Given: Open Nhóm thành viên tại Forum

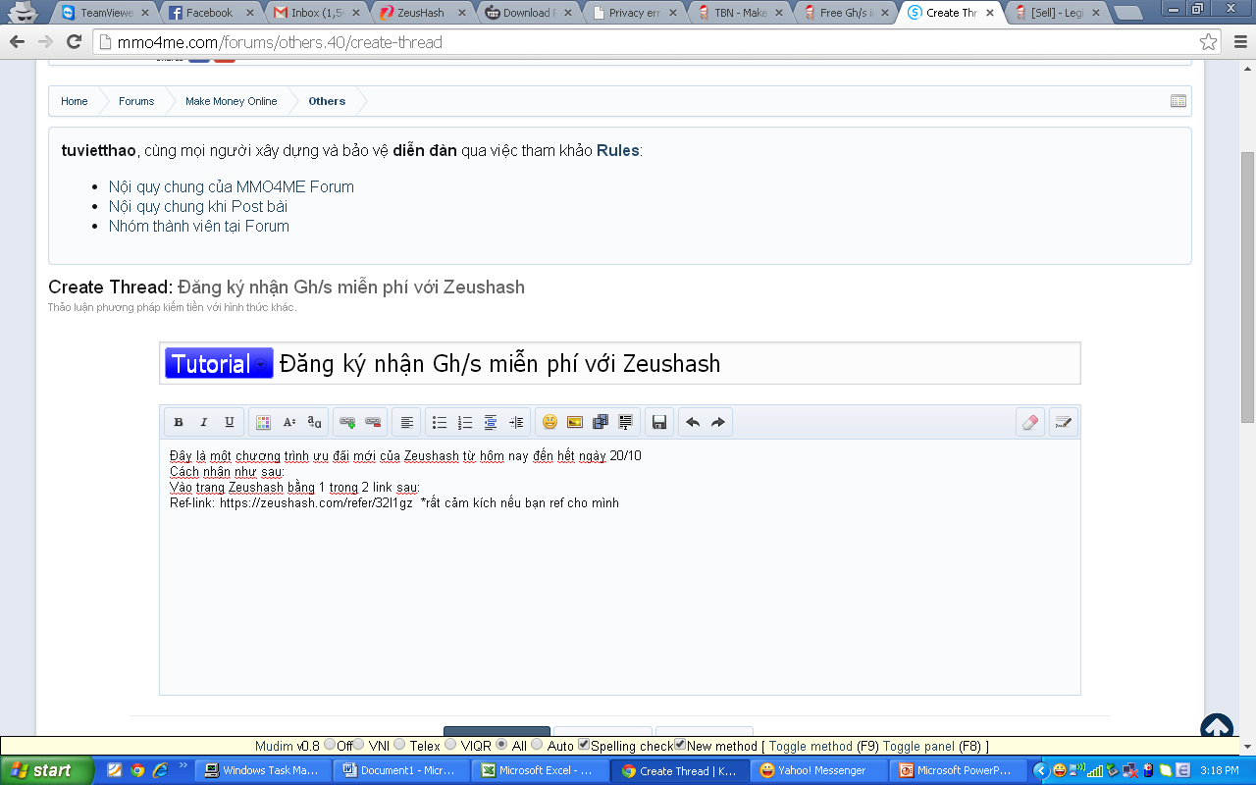Looking at the screenshot, I should pyautogui.click(x=199, y=226).
